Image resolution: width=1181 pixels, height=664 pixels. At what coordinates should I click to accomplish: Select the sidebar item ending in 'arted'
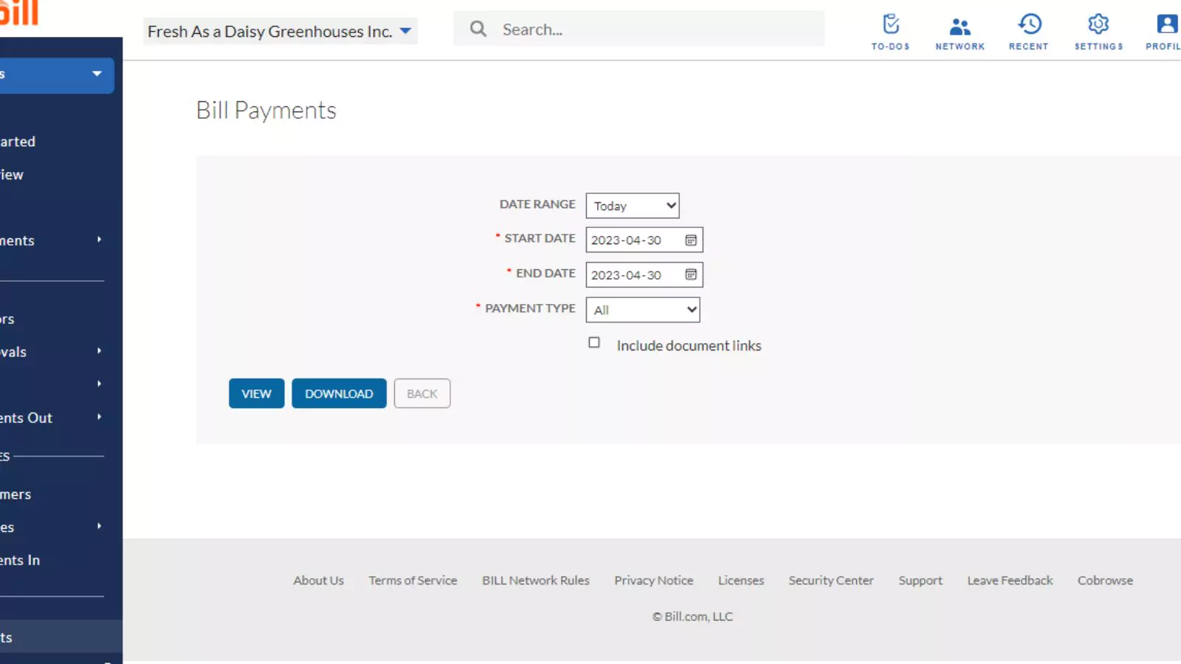pyautogui.click(x=18, y=141)
